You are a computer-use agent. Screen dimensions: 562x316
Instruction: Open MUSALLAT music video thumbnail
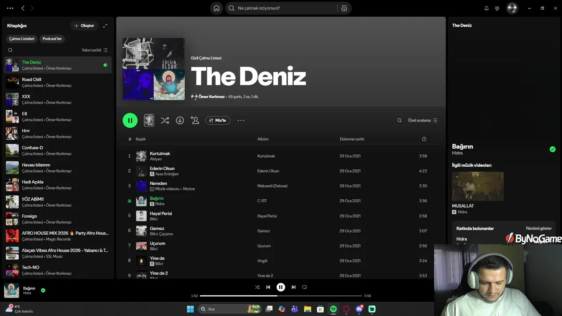478,187
